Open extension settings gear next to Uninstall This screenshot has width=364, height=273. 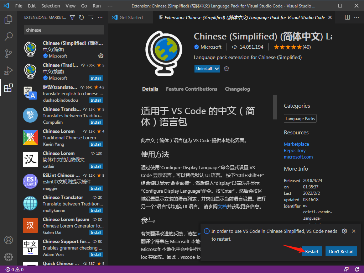[x=226, y=69]
